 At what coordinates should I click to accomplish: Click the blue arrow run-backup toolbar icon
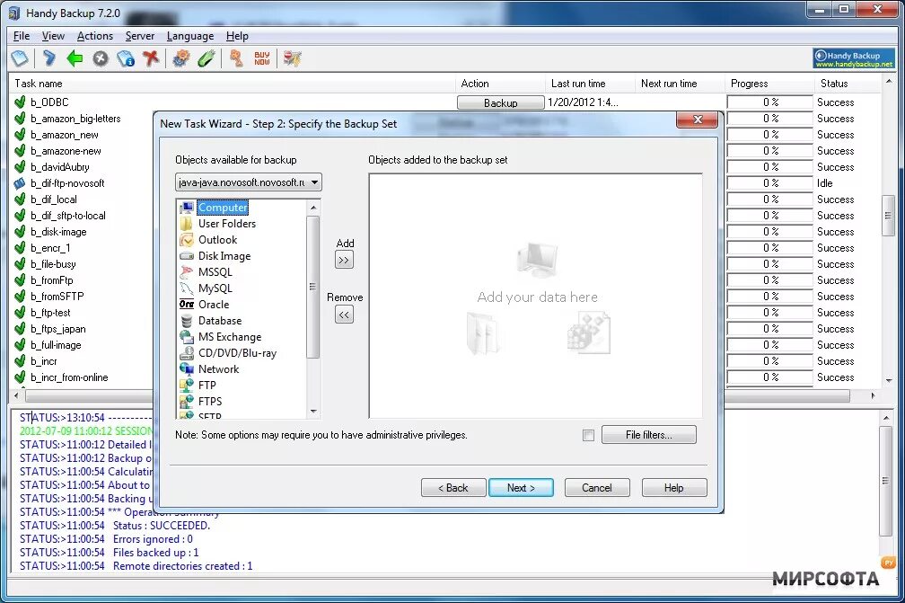click(49, 58)
